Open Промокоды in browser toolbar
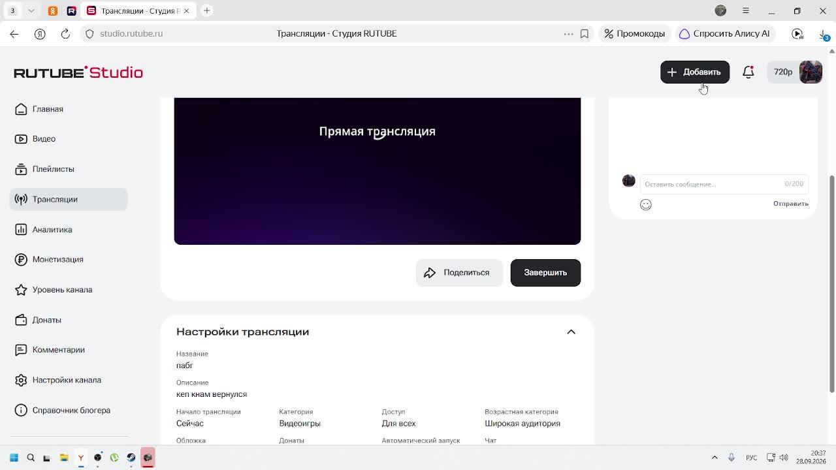 [x=634, y=33]
